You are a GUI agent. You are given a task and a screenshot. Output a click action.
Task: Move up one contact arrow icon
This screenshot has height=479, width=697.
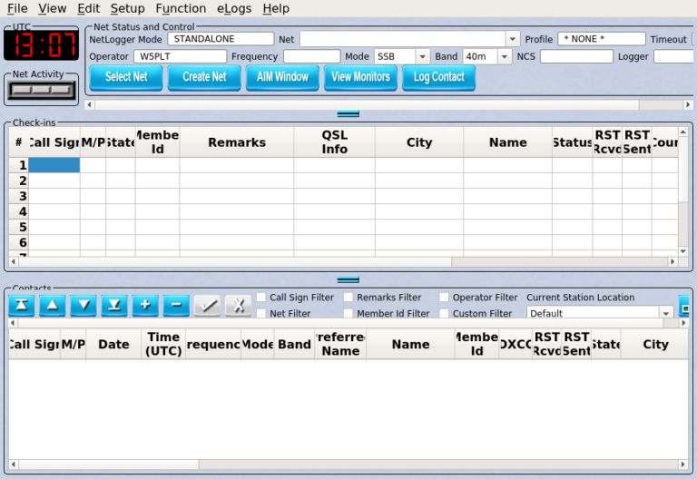click(x=53, y=305)
